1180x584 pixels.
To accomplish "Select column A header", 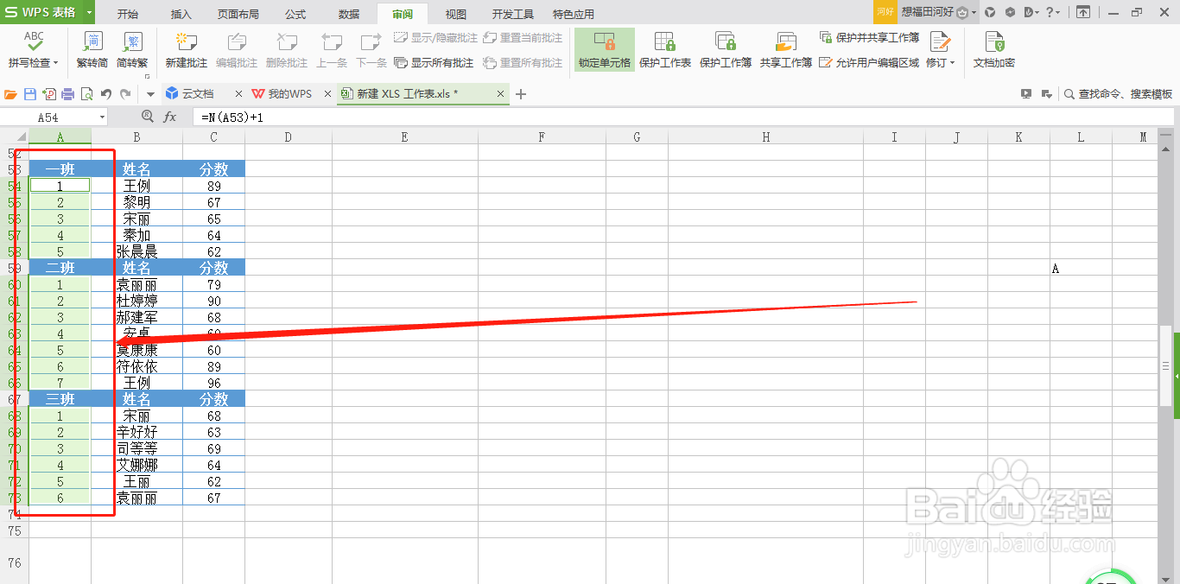I will pos(60,137).
